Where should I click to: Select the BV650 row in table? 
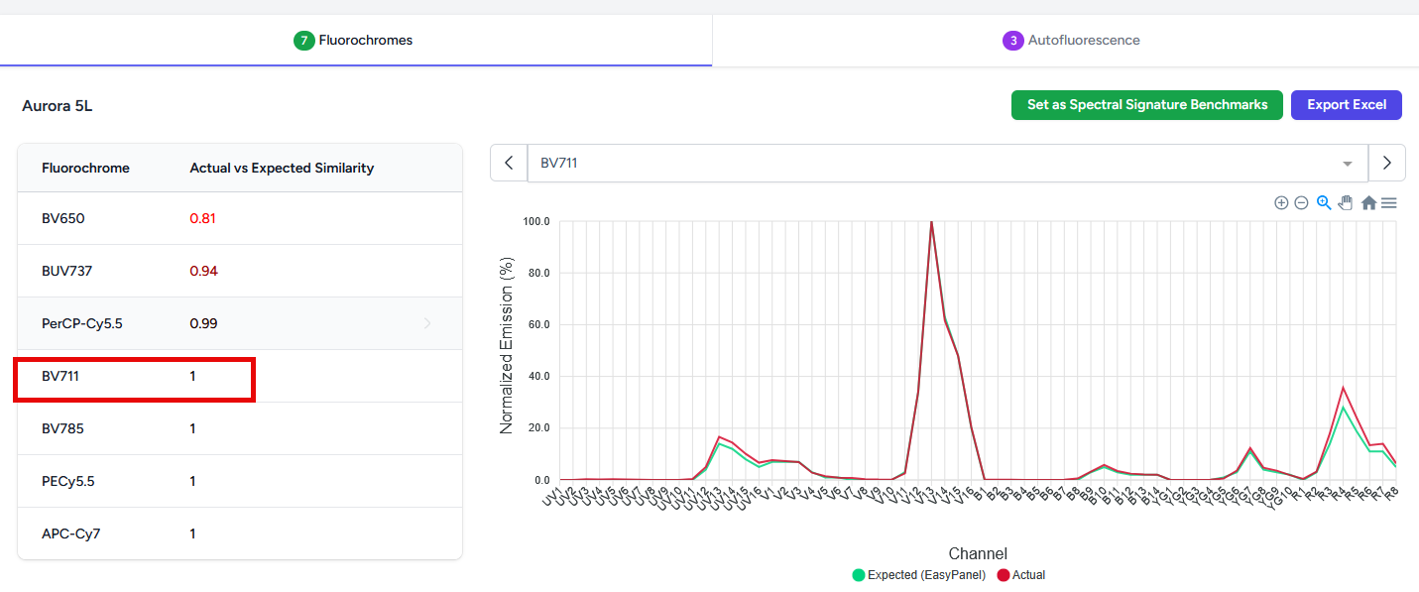239,218
